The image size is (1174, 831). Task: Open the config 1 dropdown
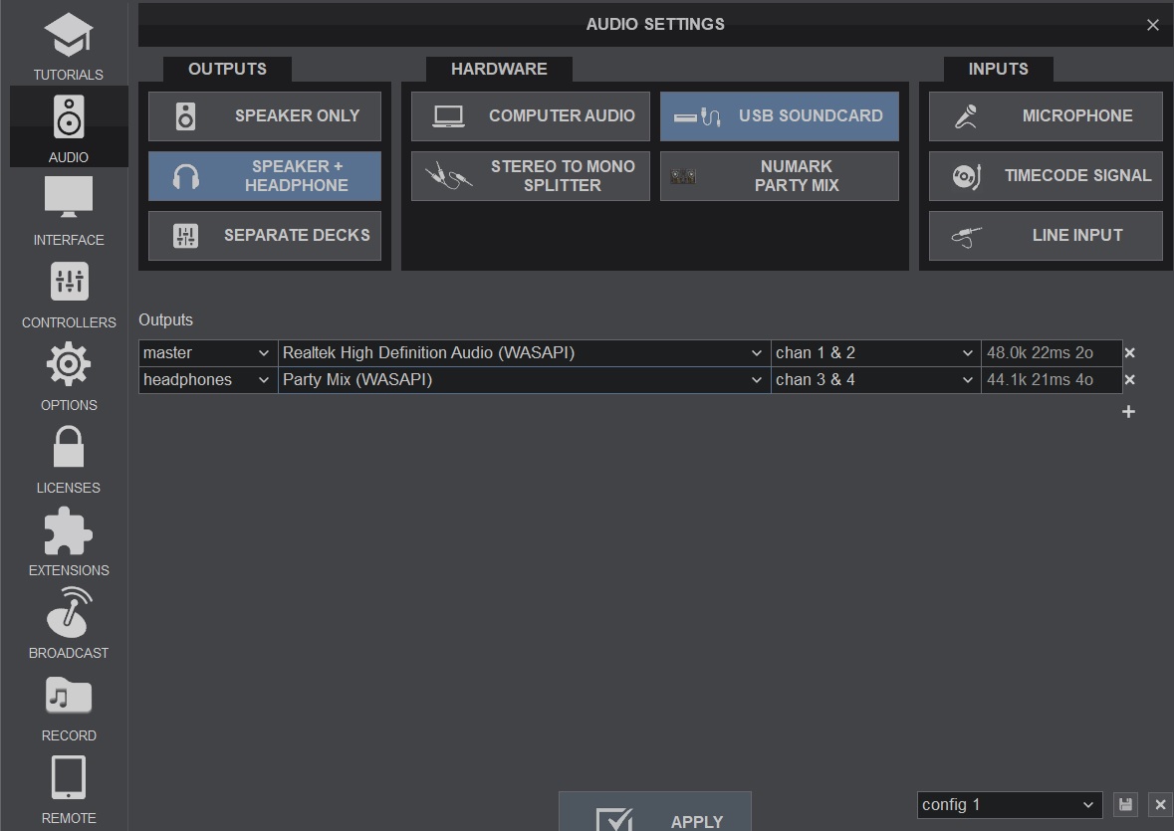pos(1009,804)
